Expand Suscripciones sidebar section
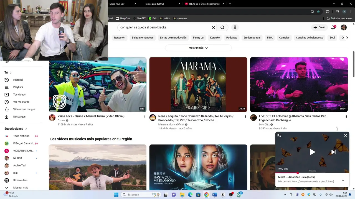The width and height of the screenshot is (355, 199). pyautogui.click(x=16, y=129)
